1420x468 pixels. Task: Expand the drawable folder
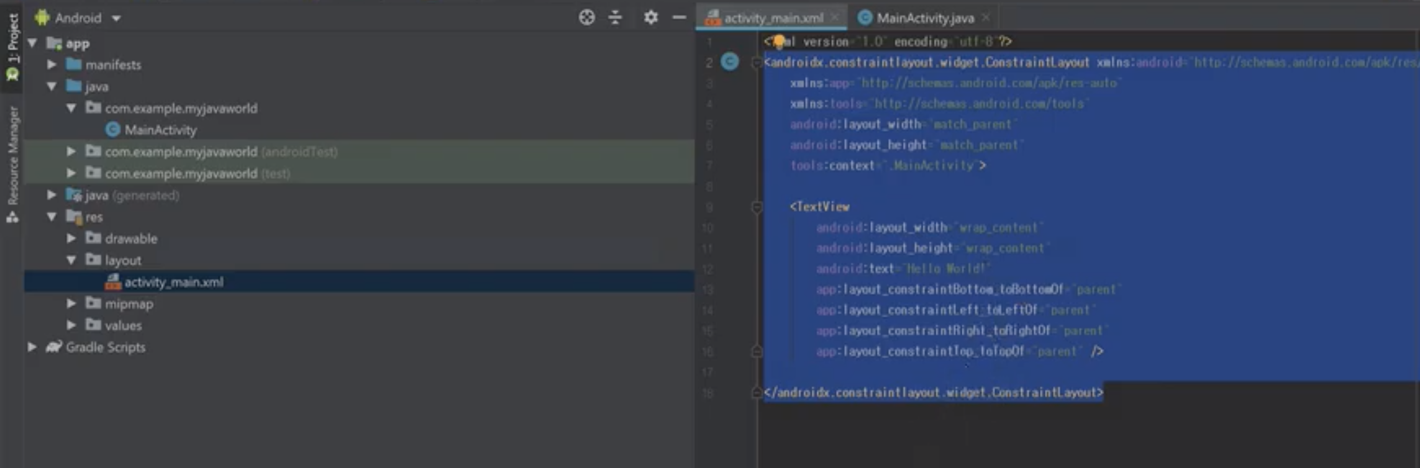(71, 238)
